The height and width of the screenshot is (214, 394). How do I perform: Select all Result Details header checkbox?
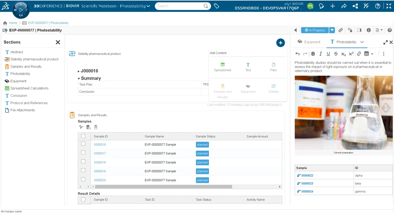click(83, 199)
